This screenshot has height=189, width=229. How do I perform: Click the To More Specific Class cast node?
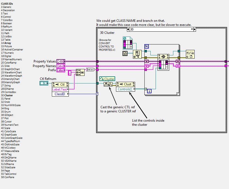[108, 84]
